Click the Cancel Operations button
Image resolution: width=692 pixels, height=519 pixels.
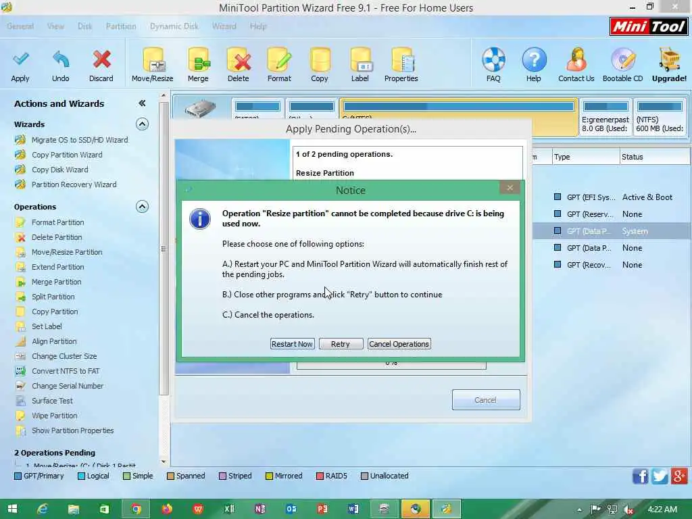pyautogui.click(x=399, y=344)
